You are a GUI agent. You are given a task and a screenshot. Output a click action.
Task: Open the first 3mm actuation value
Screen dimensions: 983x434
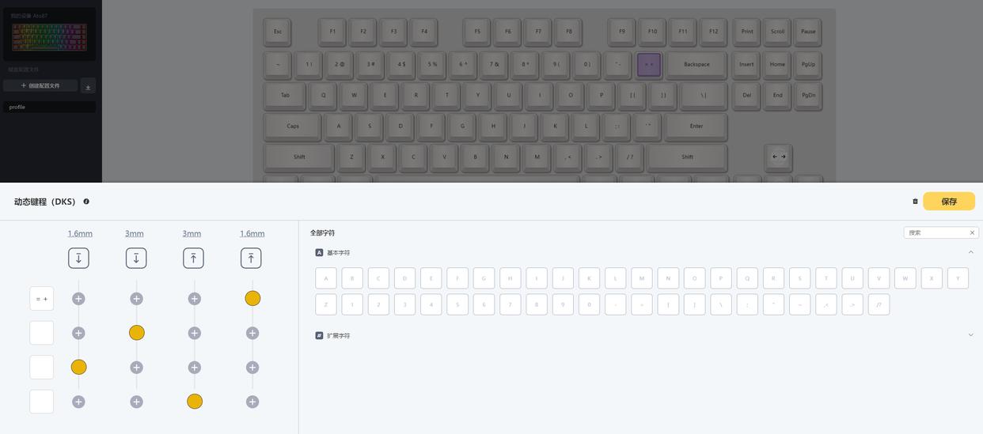click(x=135, y=233)
